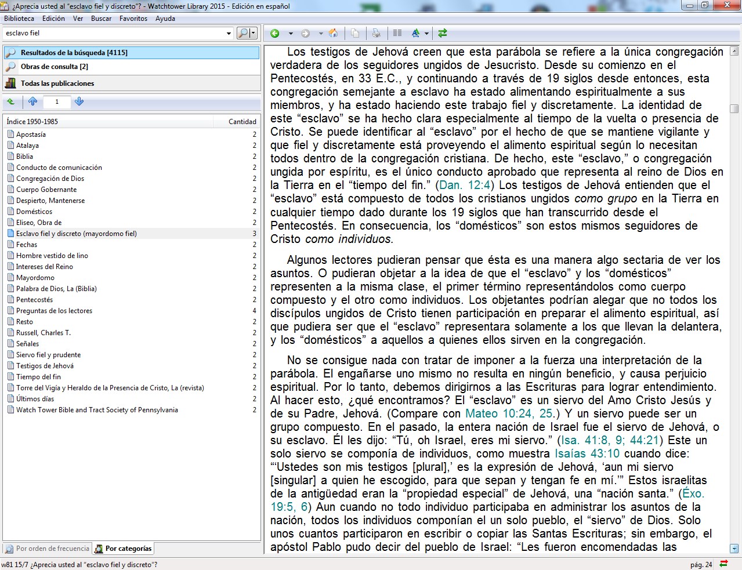Select the Testigos de Jehová entry
The image size is (742, 570).
(132, 366)
